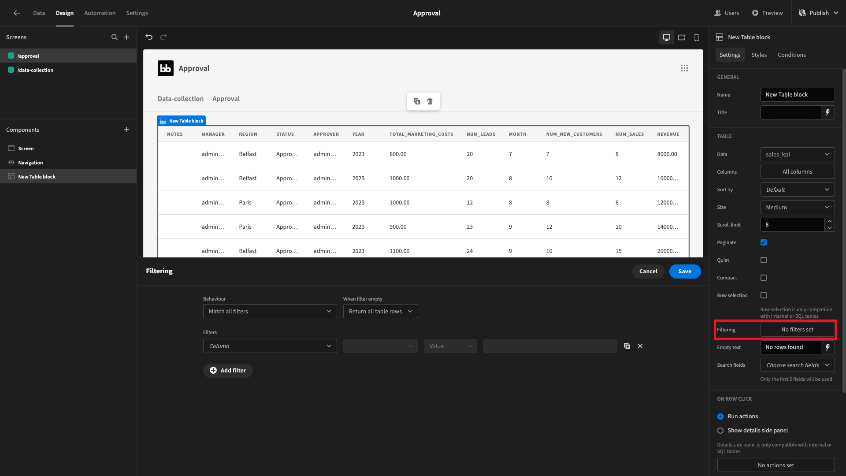Enable the Quiet checkbox

[x=764, y=260]
